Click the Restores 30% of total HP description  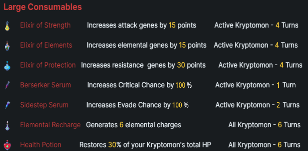pos(145,145)
